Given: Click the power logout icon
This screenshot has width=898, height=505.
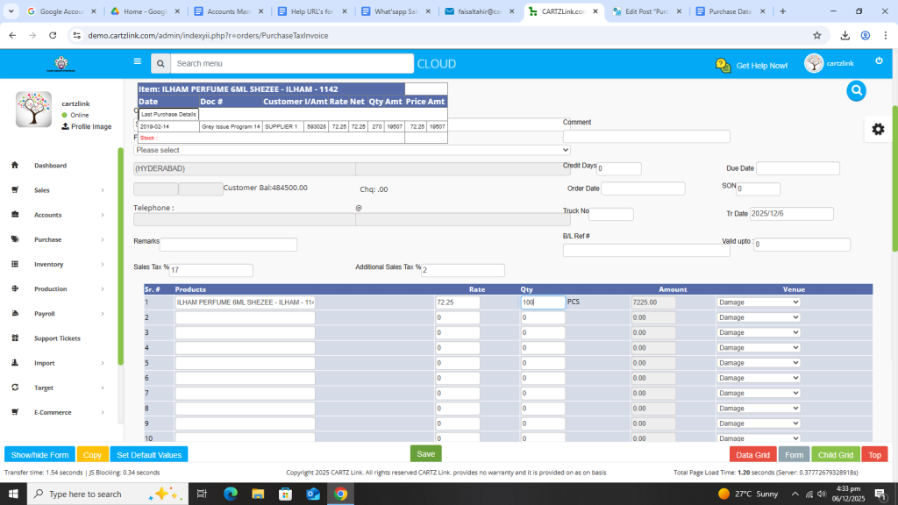Looking at the screenshot, I should pyautogui.click(x=879, y=60).
